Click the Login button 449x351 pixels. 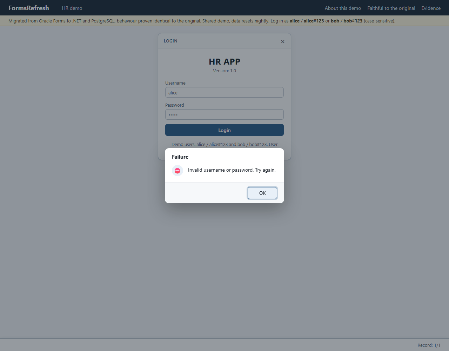click(224, 130)
